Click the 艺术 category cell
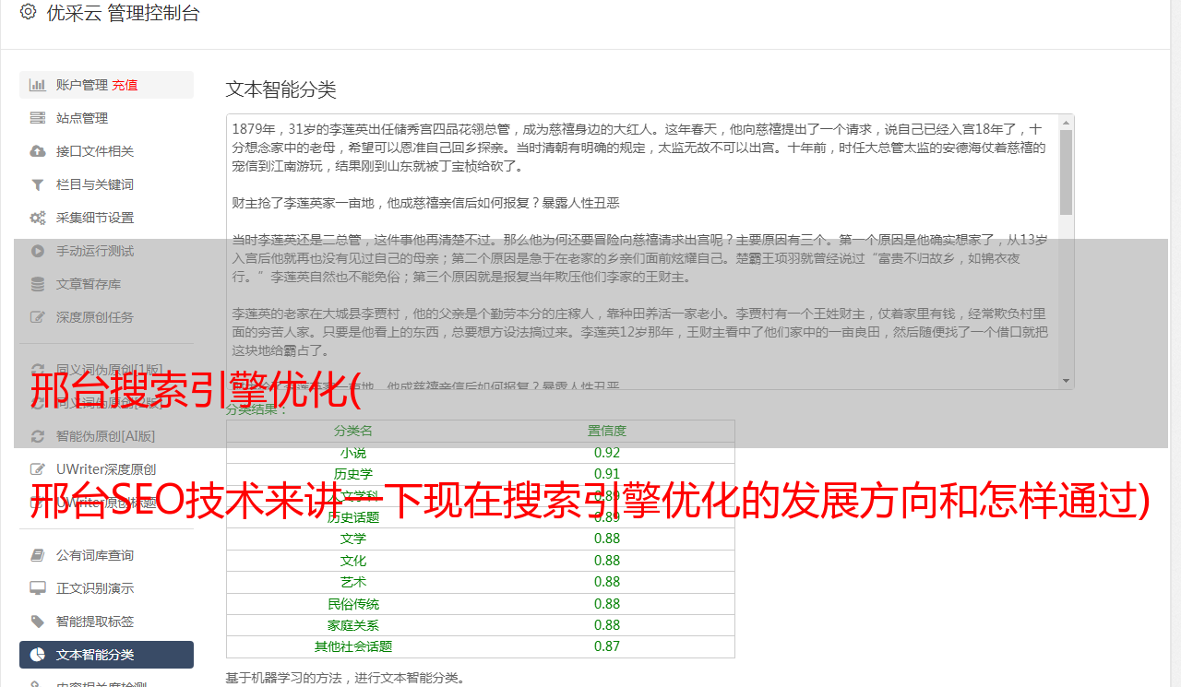1181x687 pixels. pyautogui.click(x=353, y=582)
